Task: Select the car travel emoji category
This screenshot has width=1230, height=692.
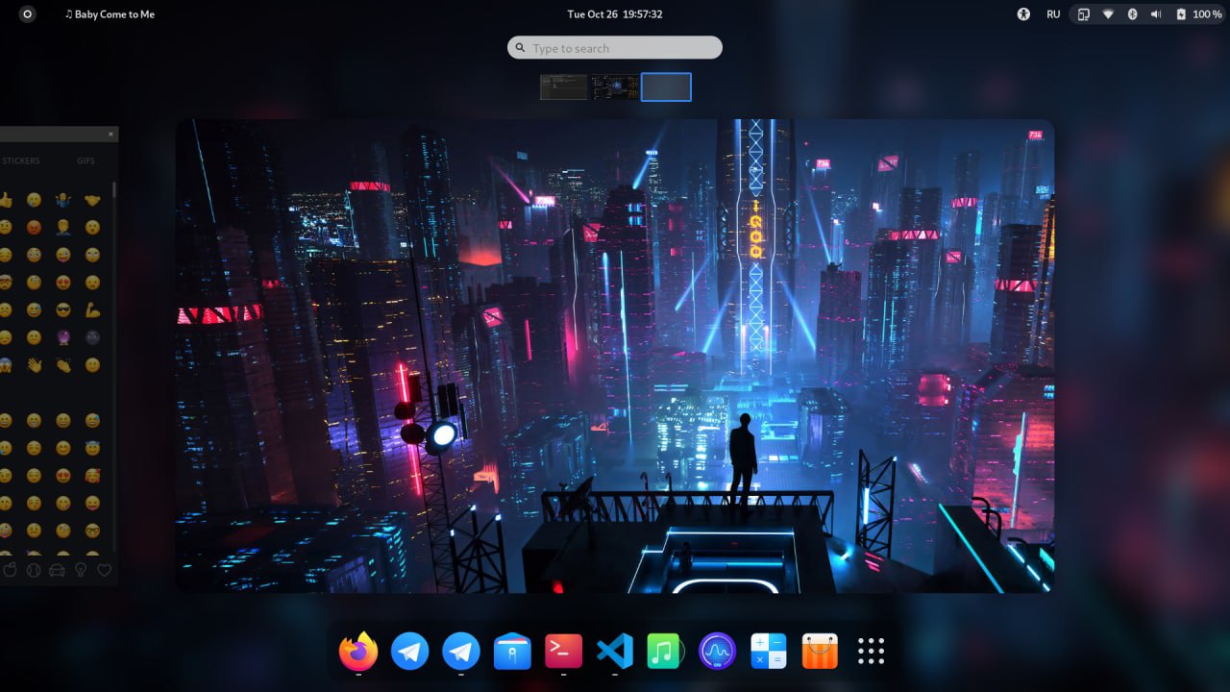Action: pos(57,570)
